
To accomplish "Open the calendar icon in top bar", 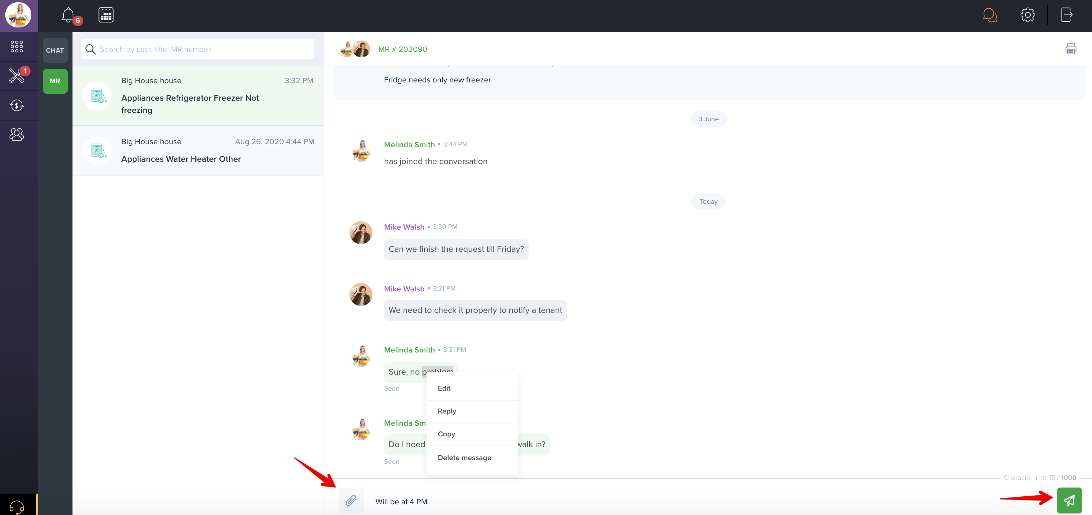I will [106, 15].
